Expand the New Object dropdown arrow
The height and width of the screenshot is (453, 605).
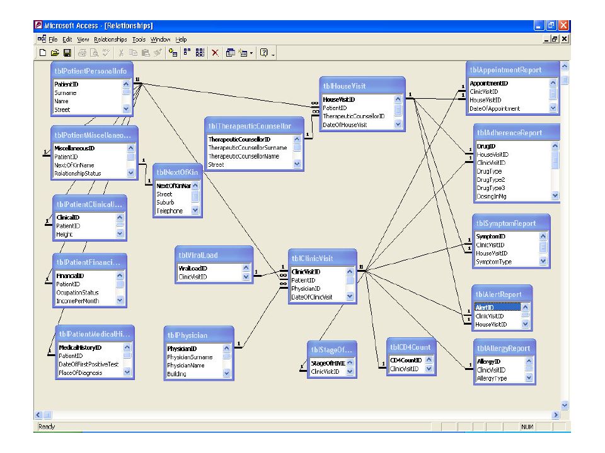point(251,53)
